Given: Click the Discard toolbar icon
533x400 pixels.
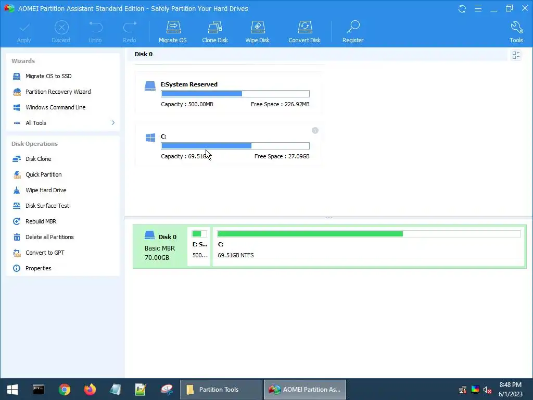Looking at the screenshot, I should coord(61,28).
